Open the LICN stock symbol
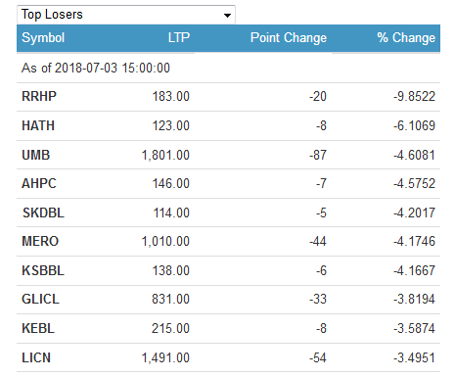 36,357
